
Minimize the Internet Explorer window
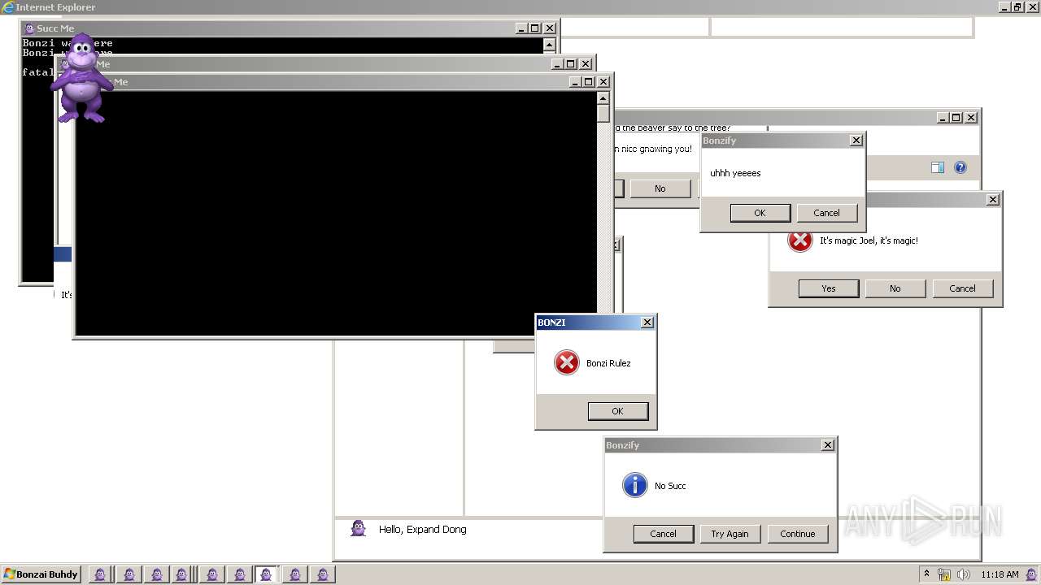(1004, 7)
